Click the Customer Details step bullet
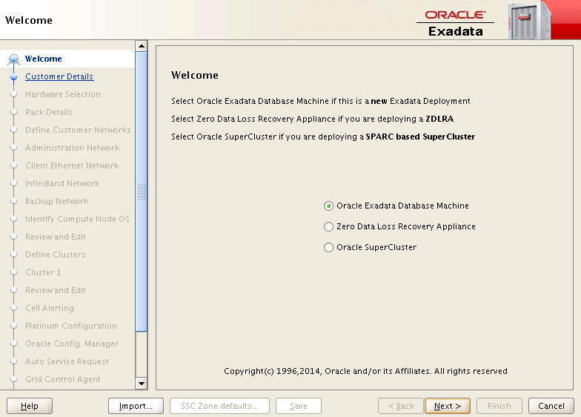The height and width of the screenshot is (417, 581). pos(13,77)
